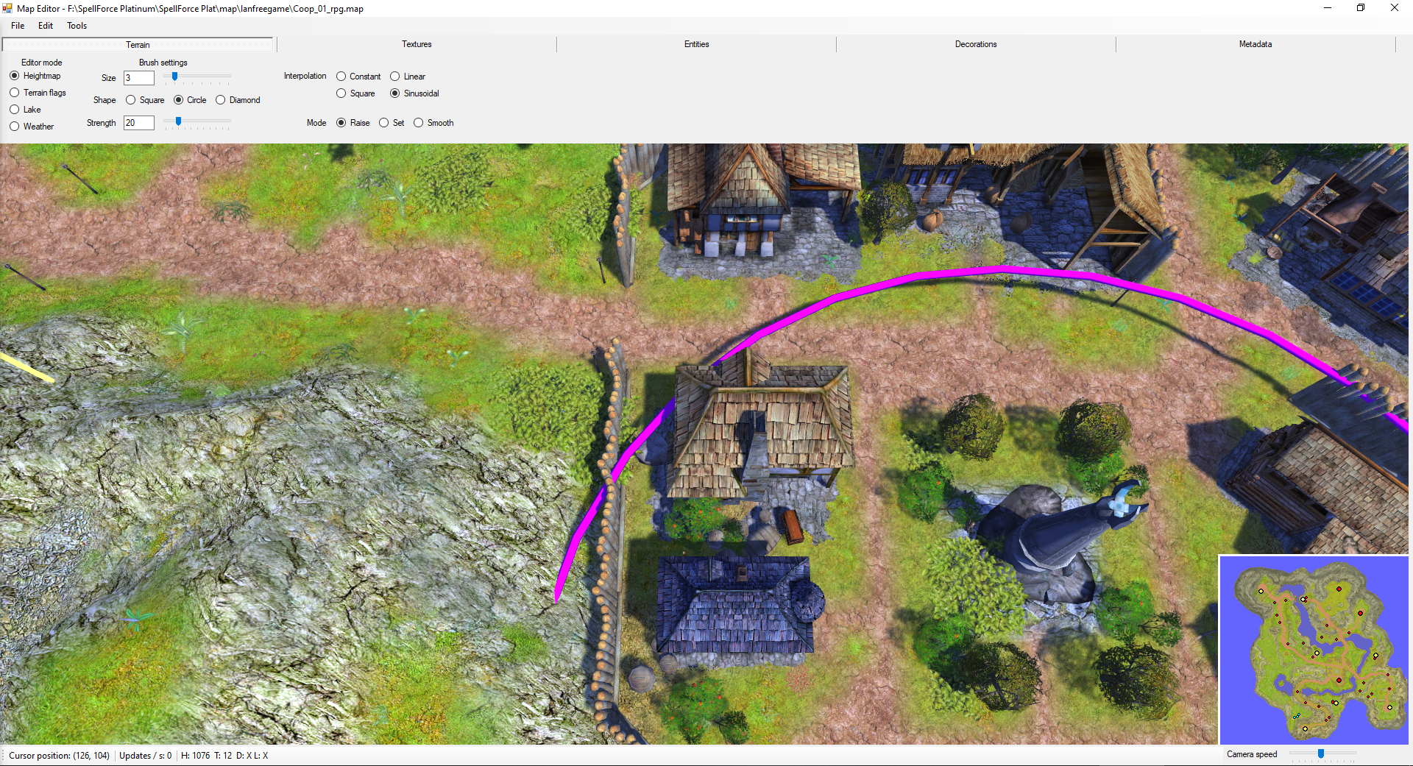The image size is (1413, 766).
Task: Open the Tools menu
Action: (77, 26)
